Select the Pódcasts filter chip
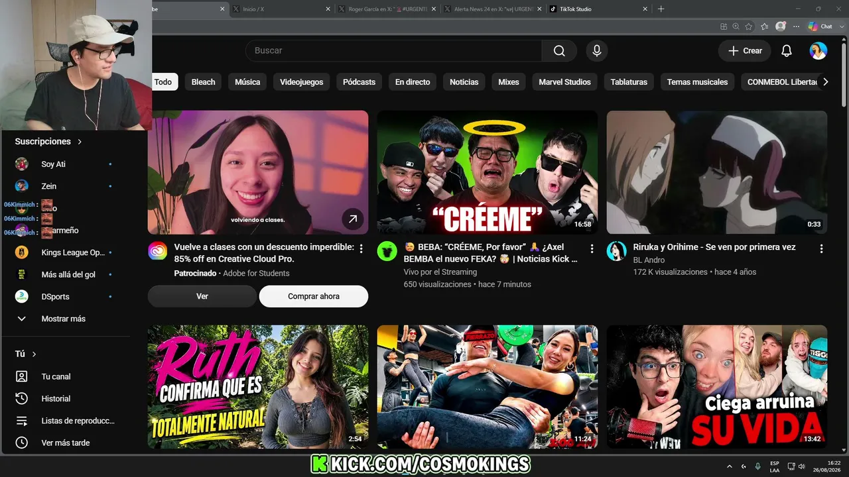849x477 pixels. coord(359,82)
